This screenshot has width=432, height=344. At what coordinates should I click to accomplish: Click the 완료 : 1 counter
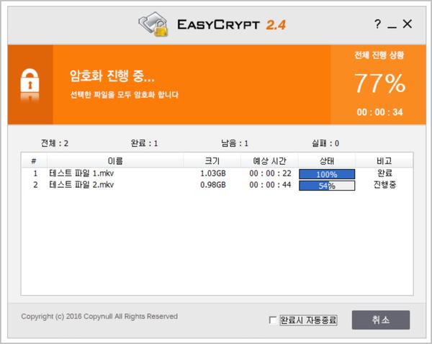coord(144,143)
